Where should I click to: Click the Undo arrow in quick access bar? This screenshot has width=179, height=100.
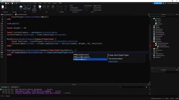click(17, 3)
